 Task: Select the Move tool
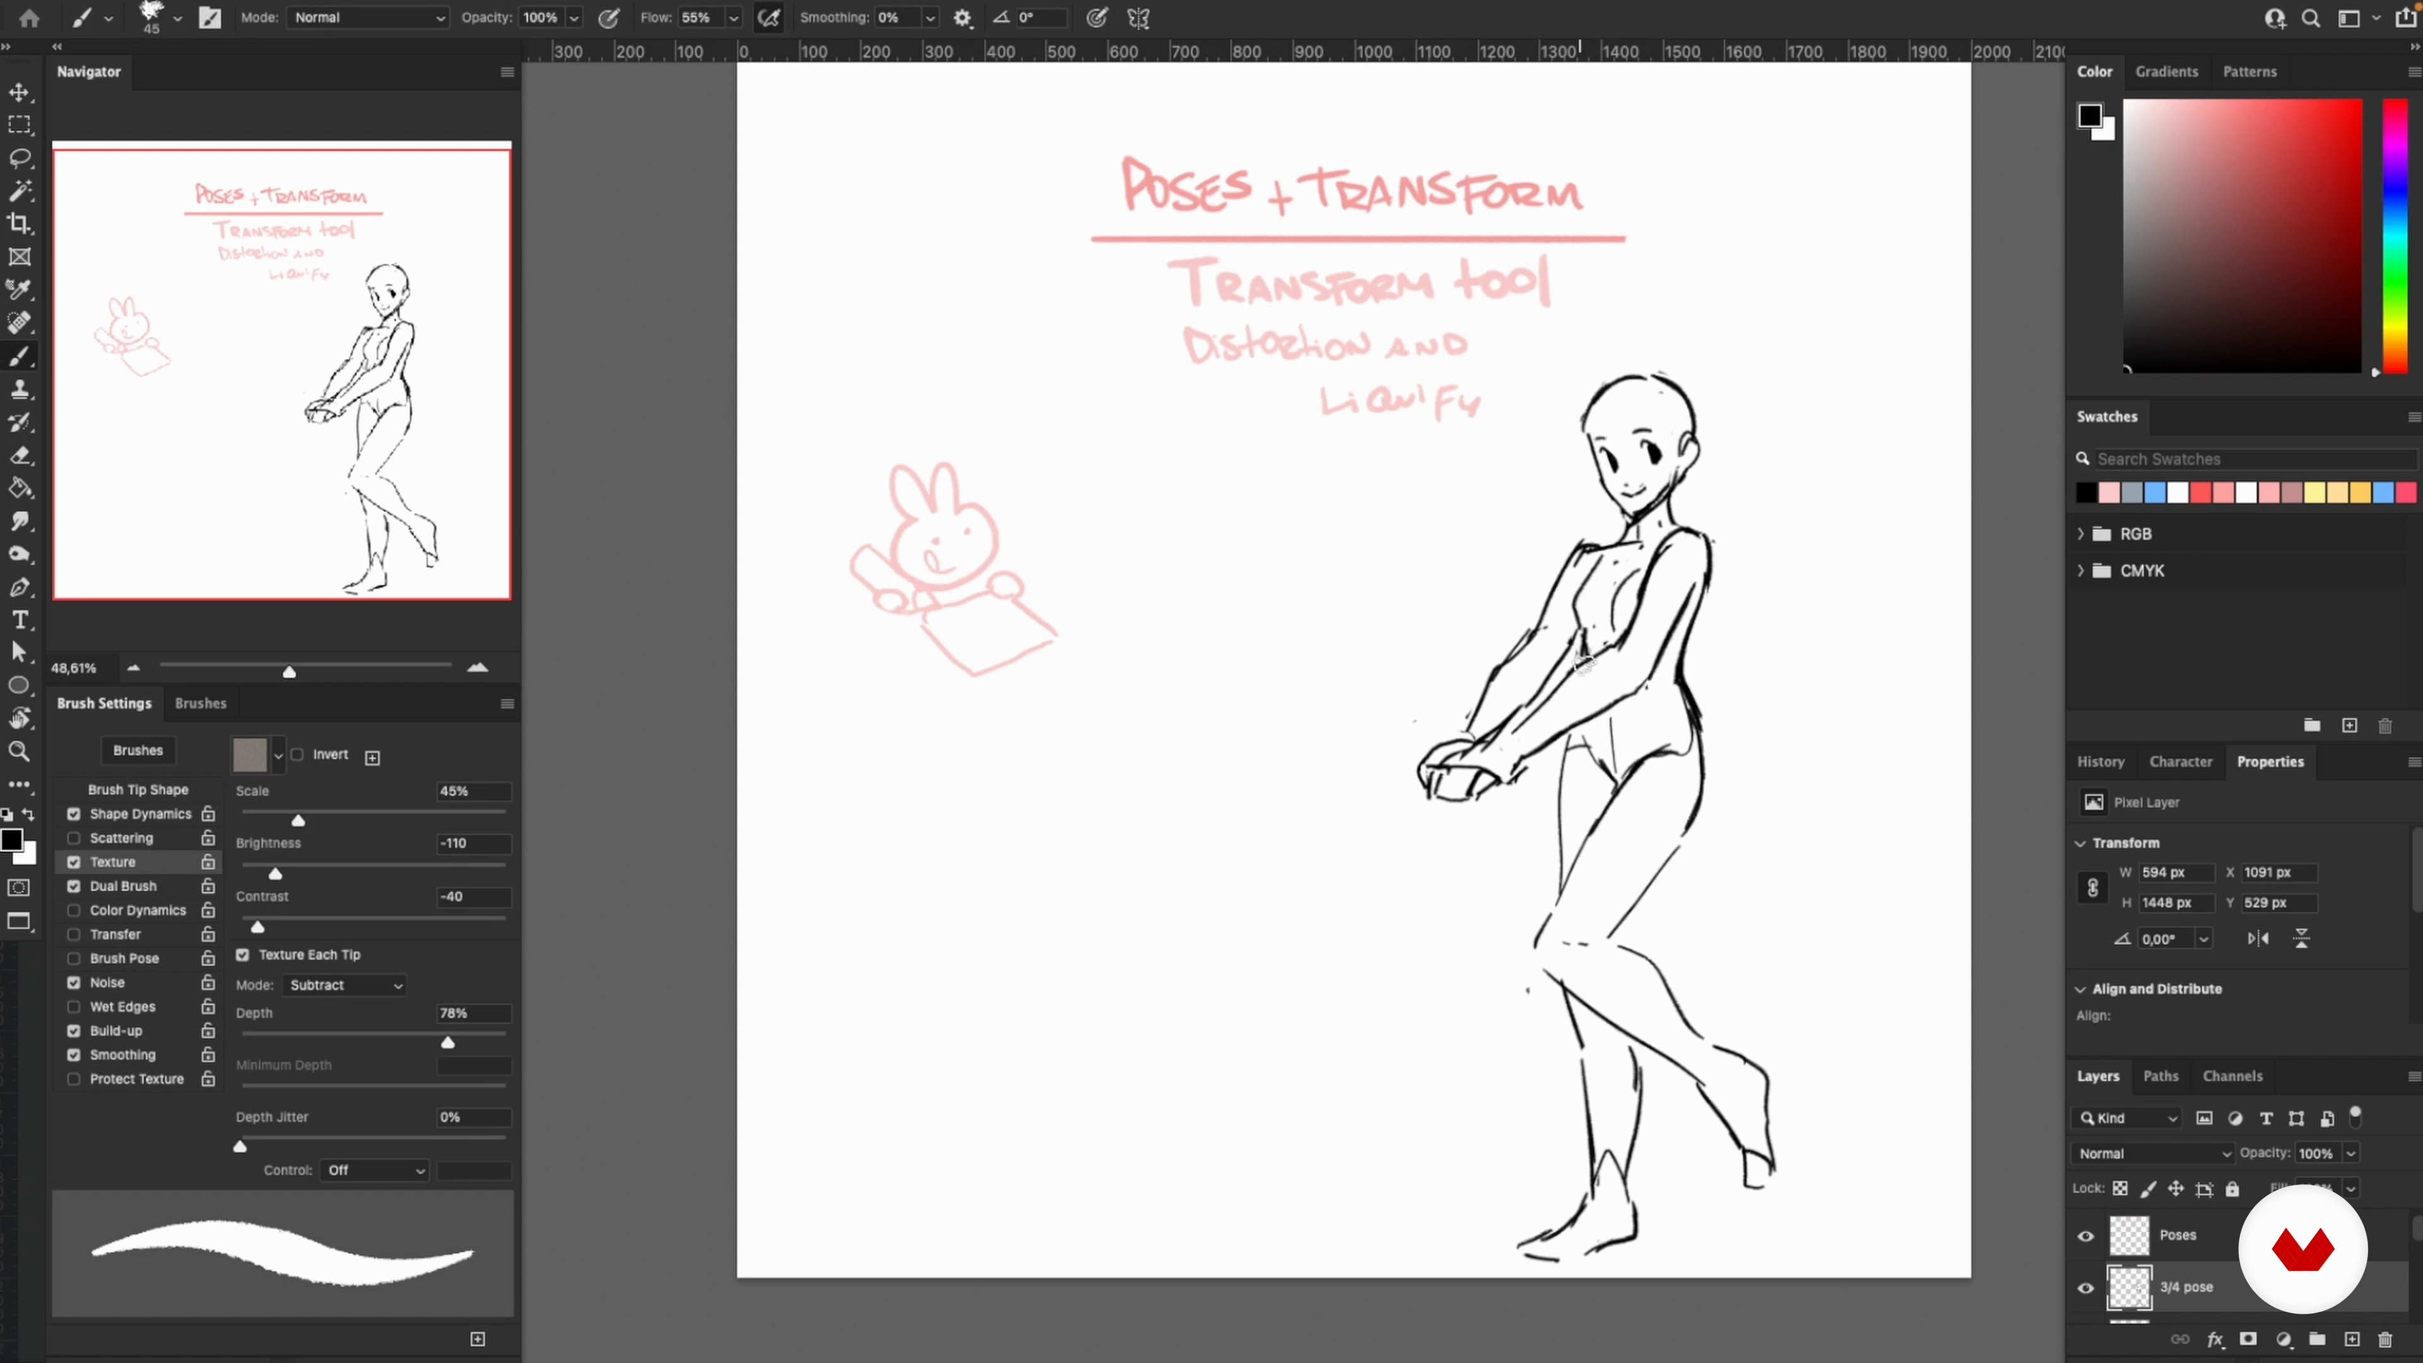(19, 92)
